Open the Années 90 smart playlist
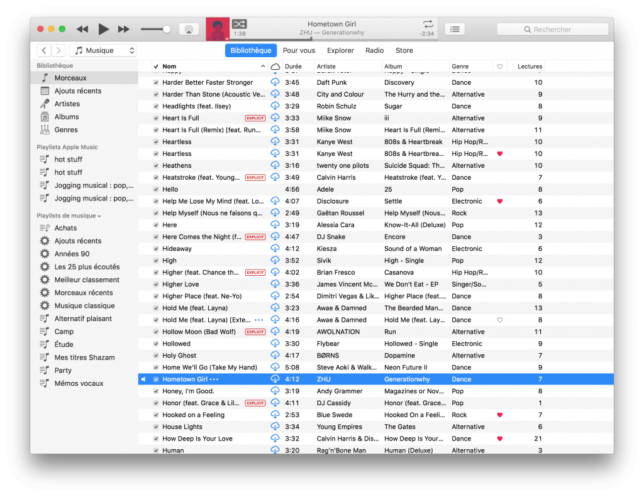The width and height of the screenshot is (644, 497). click(84, 254)
